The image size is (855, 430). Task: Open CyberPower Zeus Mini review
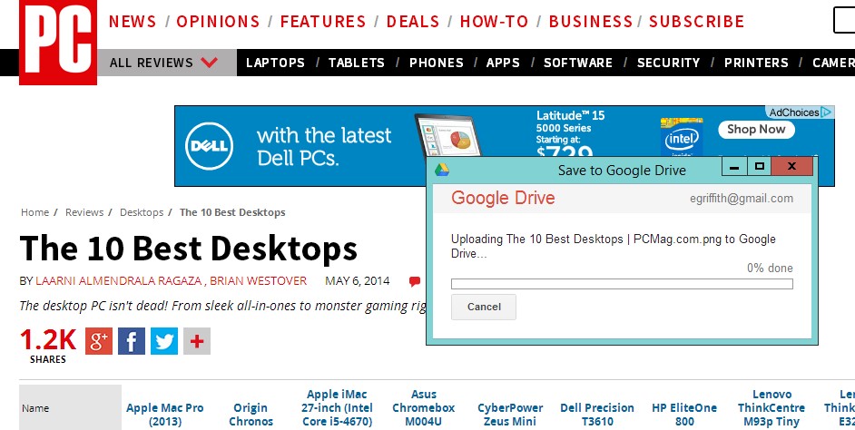click(x=510, y=415)
